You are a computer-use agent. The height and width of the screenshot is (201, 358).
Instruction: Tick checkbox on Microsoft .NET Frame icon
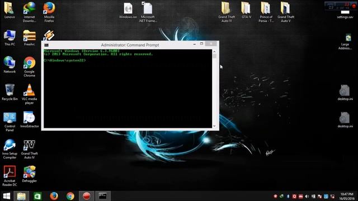click(x=143, y=3)
